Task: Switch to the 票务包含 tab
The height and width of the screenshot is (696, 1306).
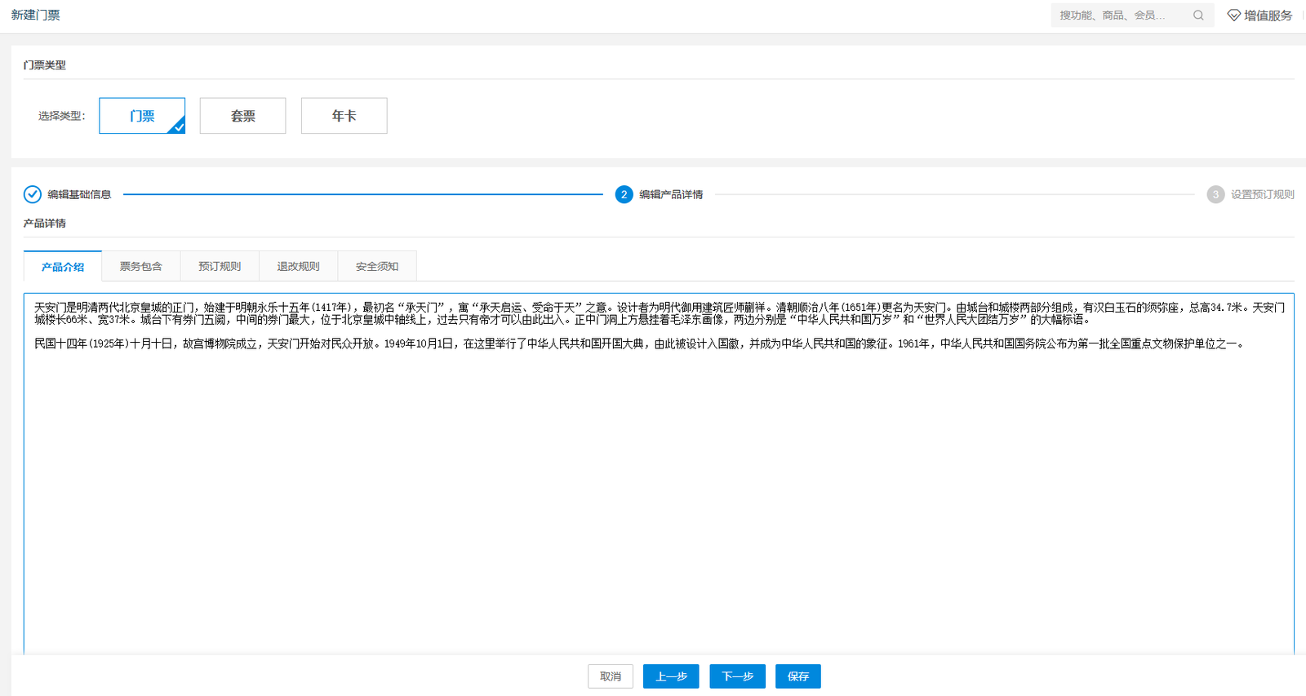Action: pos(141,267)
